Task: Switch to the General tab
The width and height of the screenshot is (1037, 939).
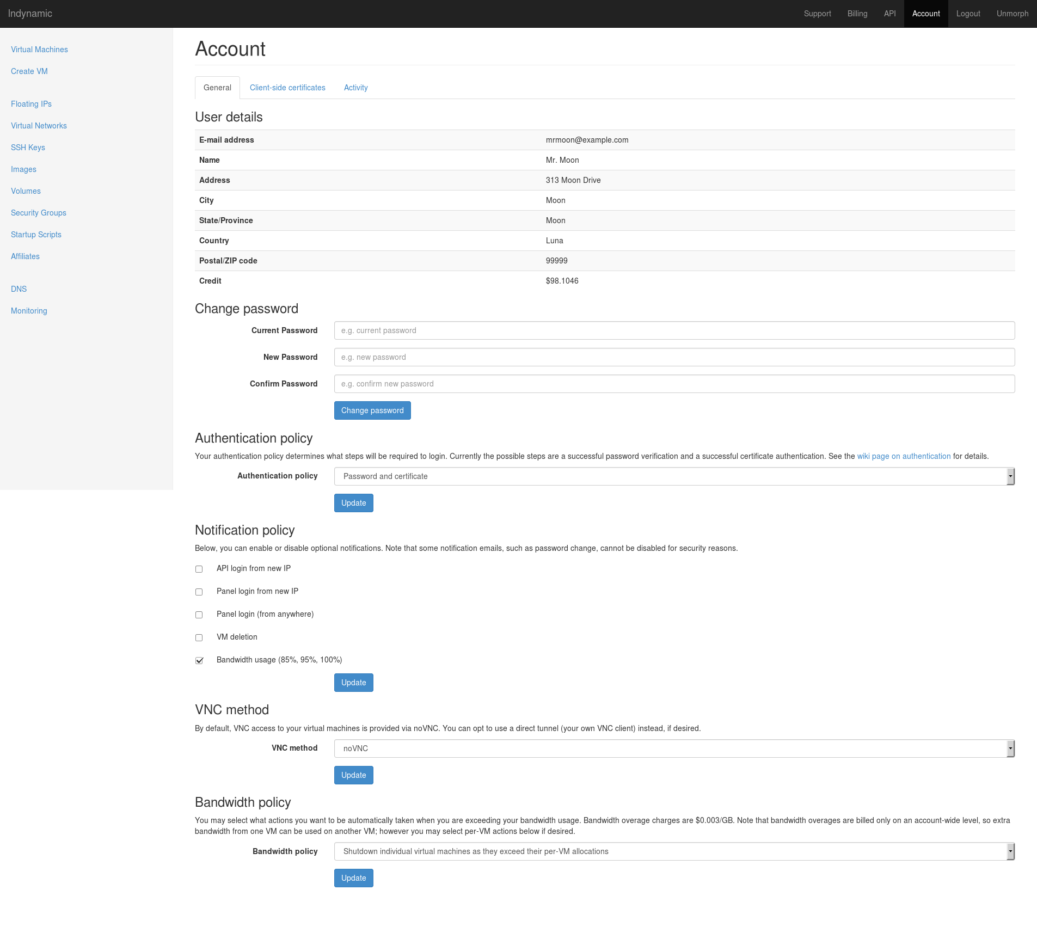Action: tap(217, 88)
